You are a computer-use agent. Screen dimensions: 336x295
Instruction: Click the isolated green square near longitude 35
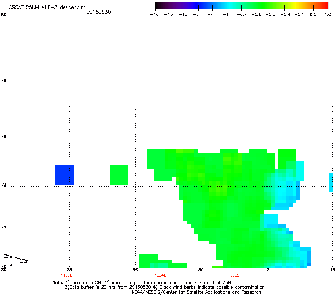tap(119, 175)
